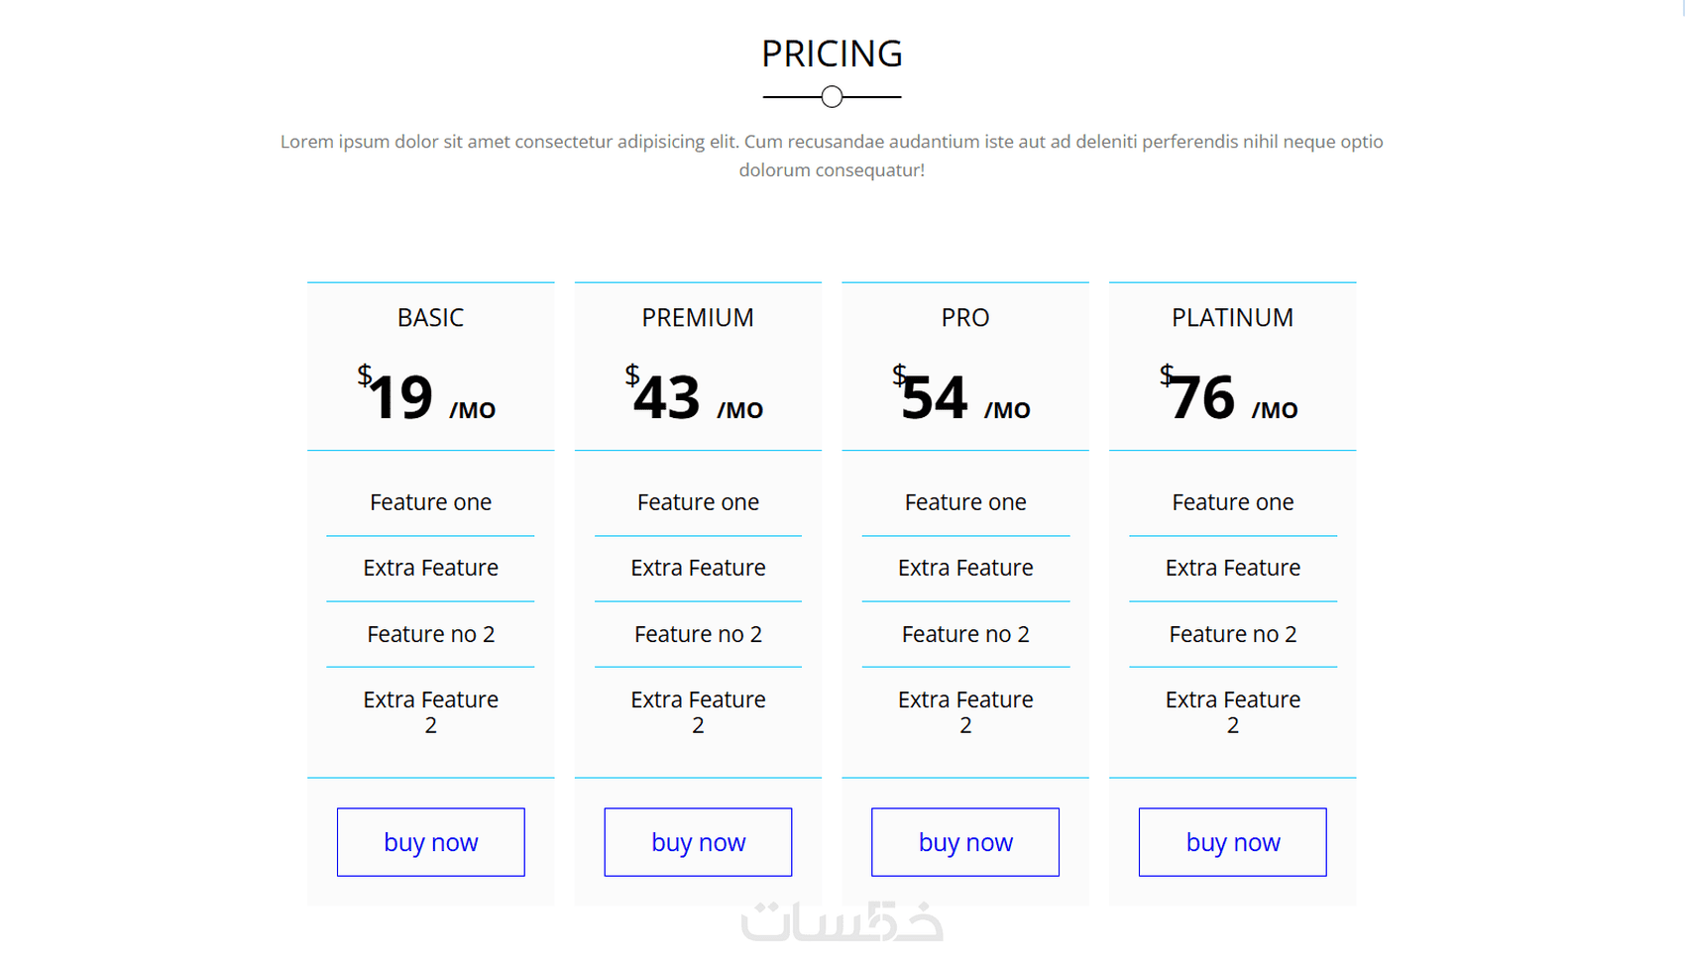Screen dimensions: 1685x961
Task: Click the $19 /MO price
Action: click(x=426, y=397)
